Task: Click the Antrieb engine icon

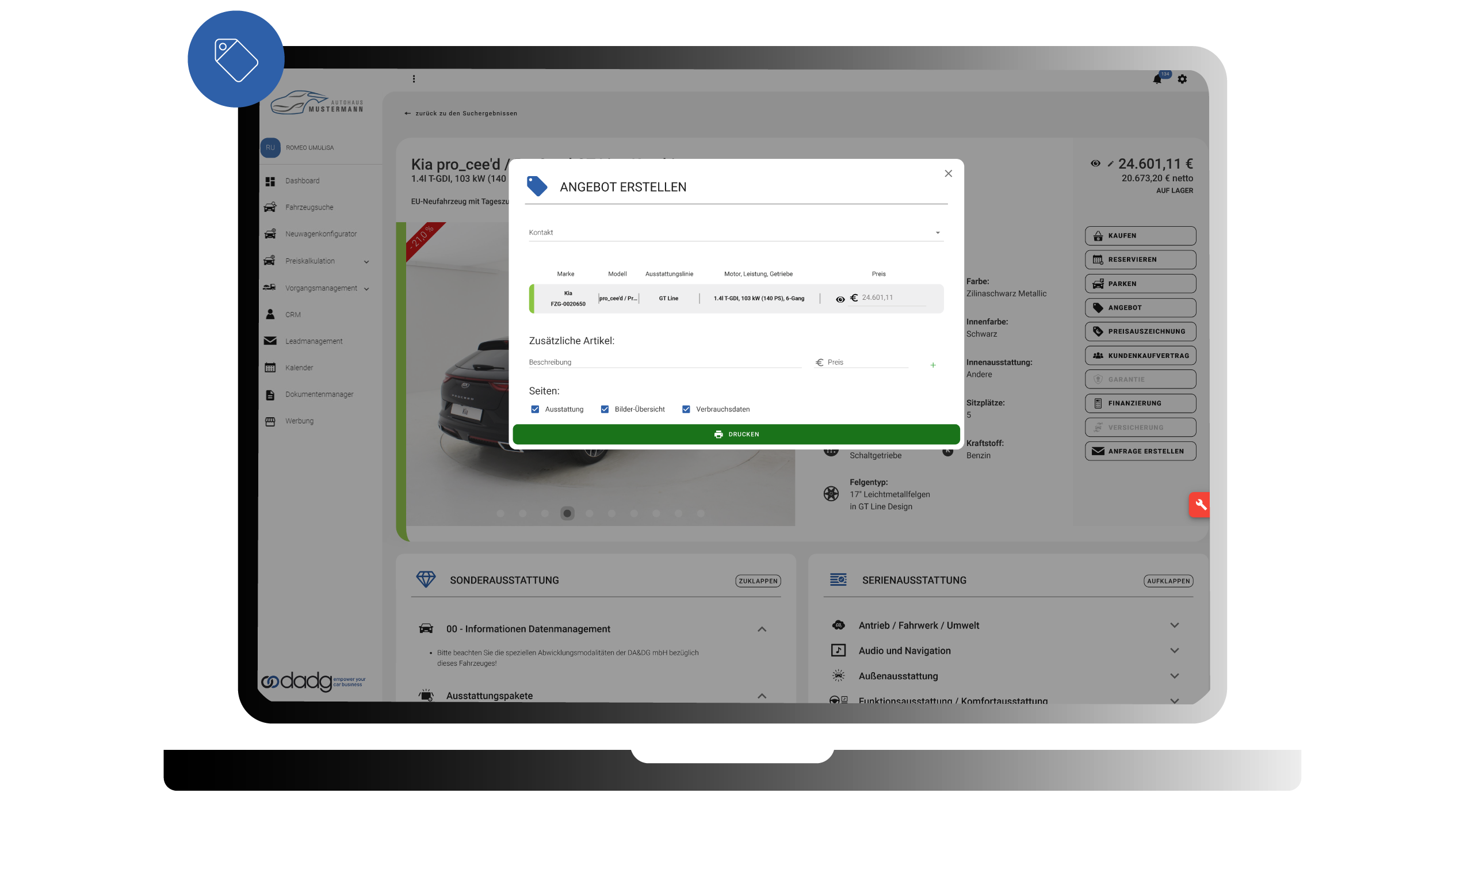Action: coord(838,626)
